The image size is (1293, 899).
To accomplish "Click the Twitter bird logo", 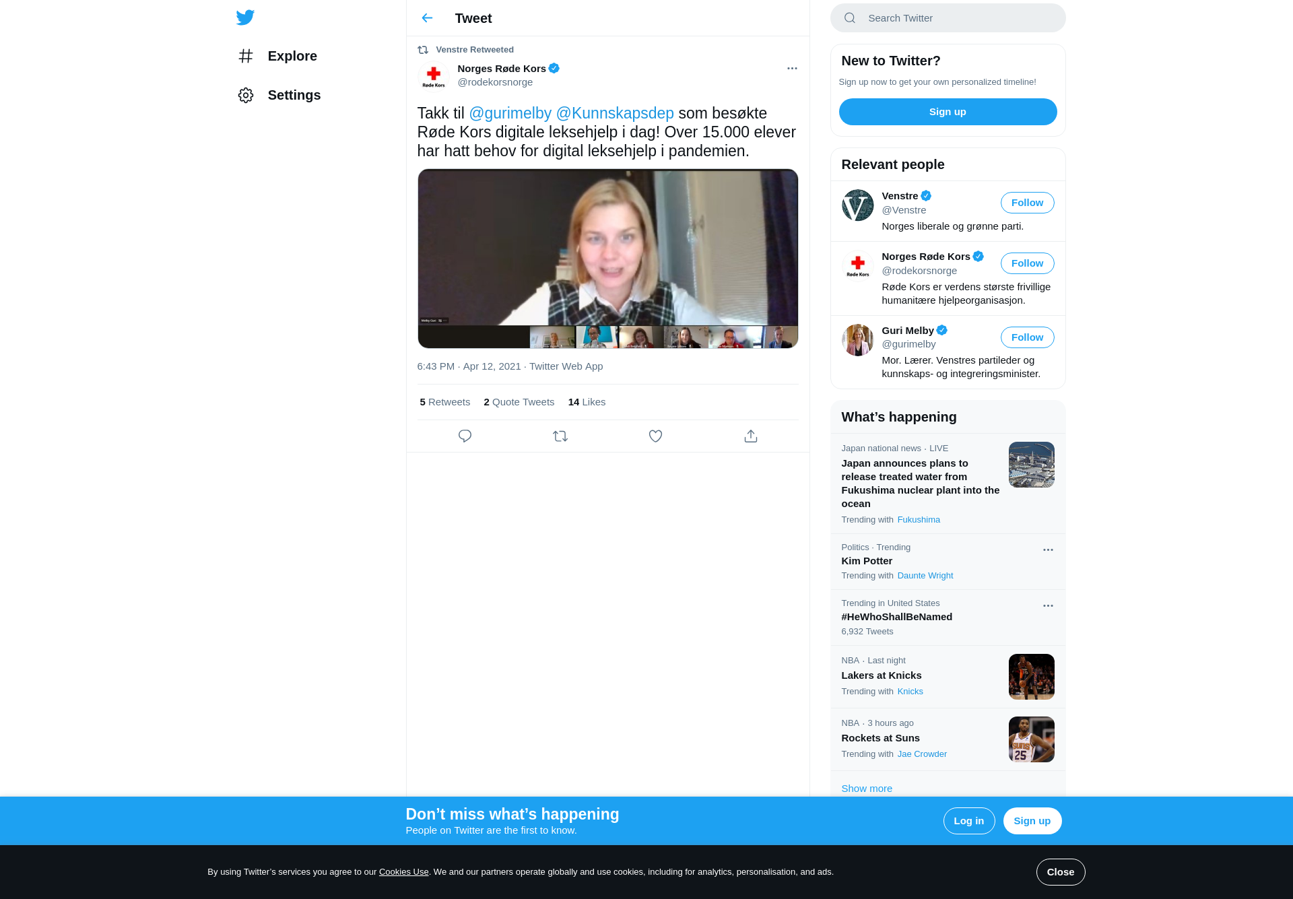I will pyautogui.click(x=245, y=18).
